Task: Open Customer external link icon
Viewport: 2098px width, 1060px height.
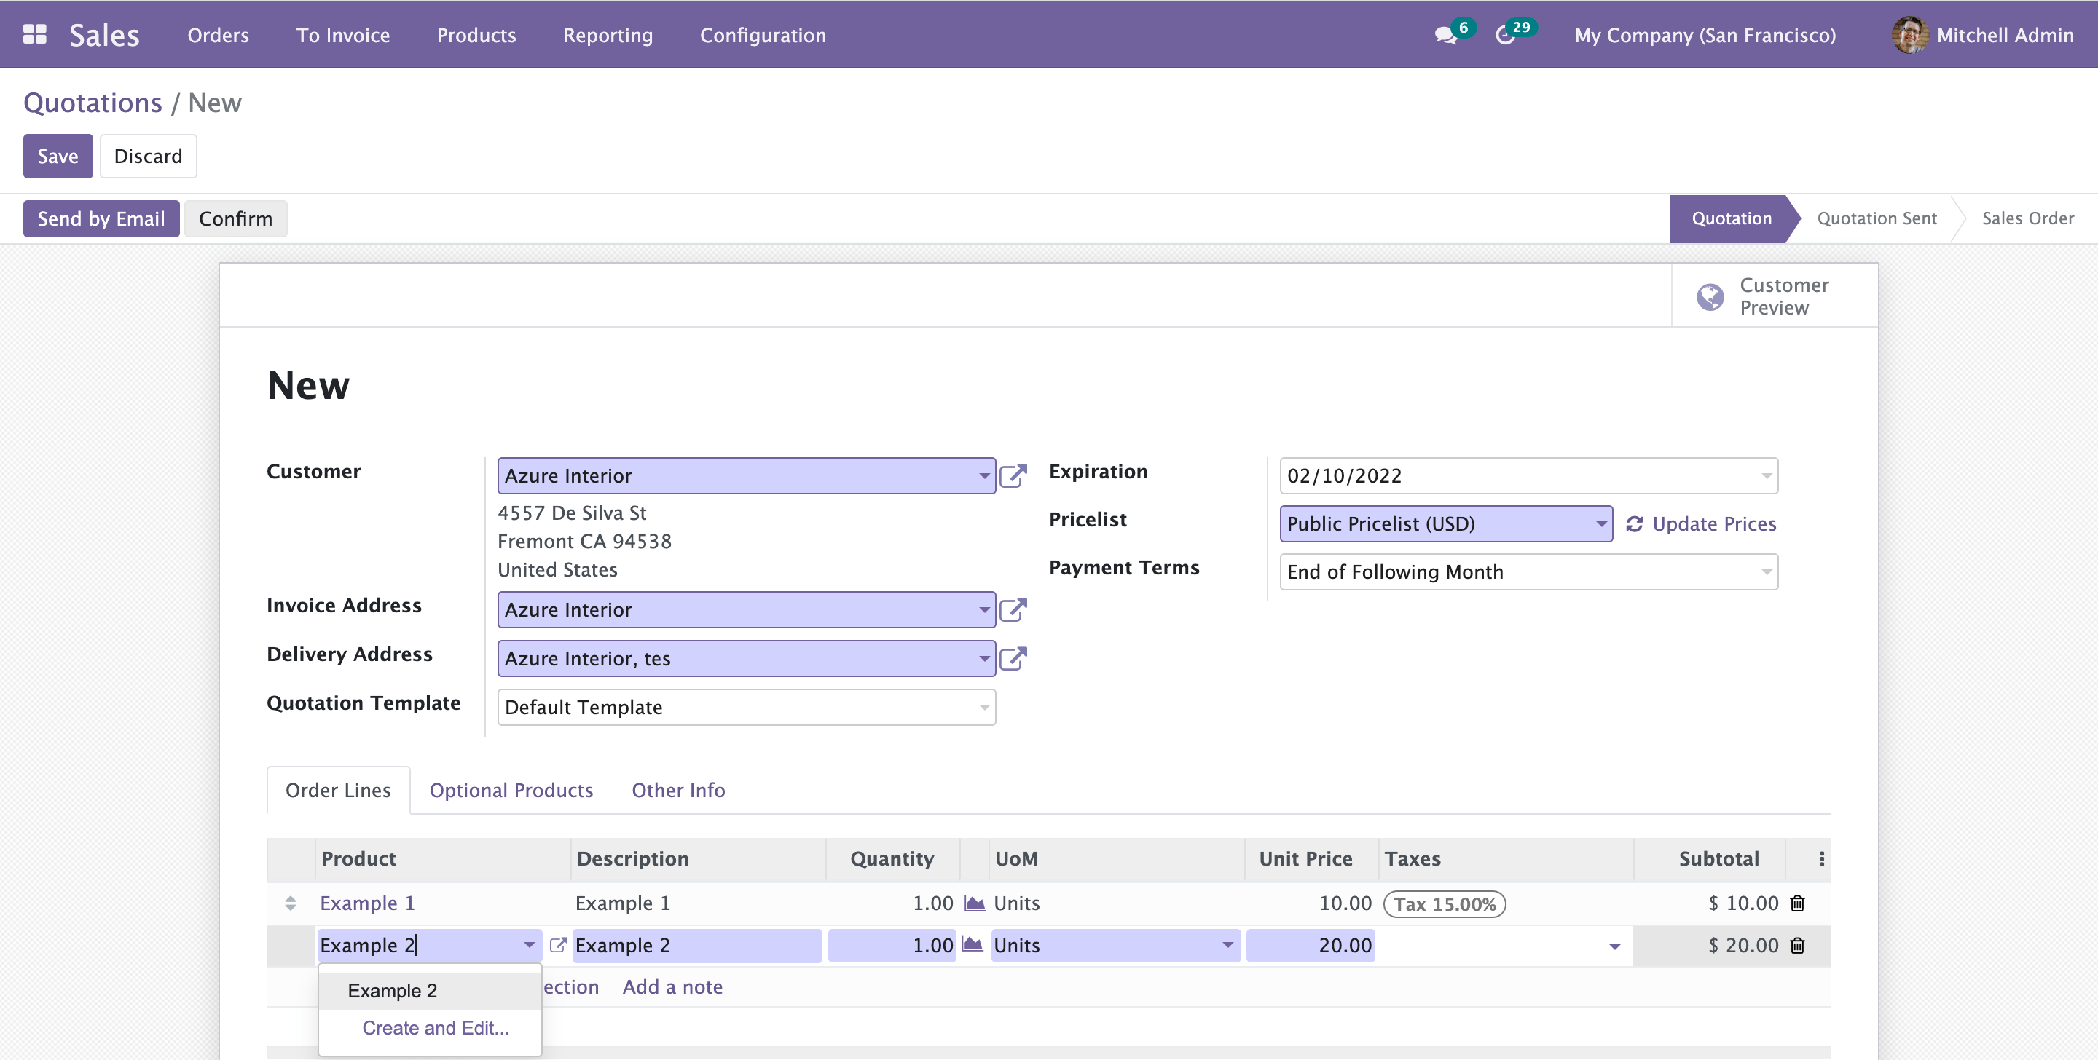Action: [1013, 475]
